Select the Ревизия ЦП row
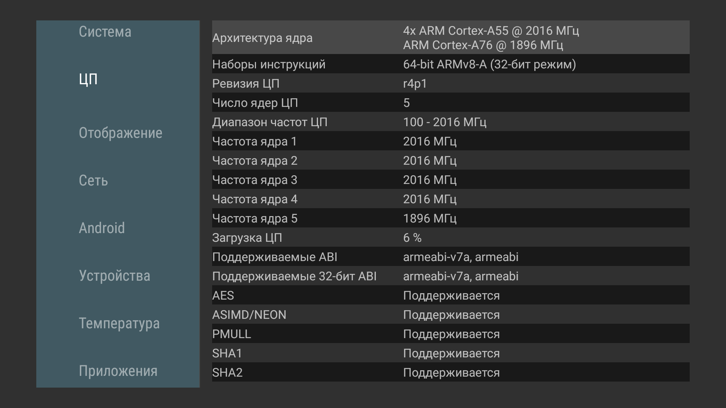Image resolution: width=726 pixels, height=408 pixels. 450,83
